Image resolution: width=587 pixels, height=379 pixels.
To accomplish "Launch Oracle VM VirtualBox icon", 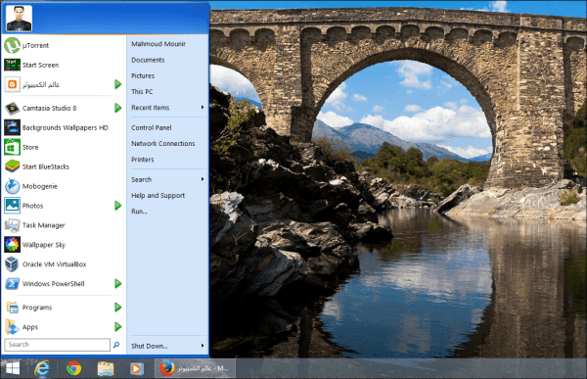I will coord(12,264).
